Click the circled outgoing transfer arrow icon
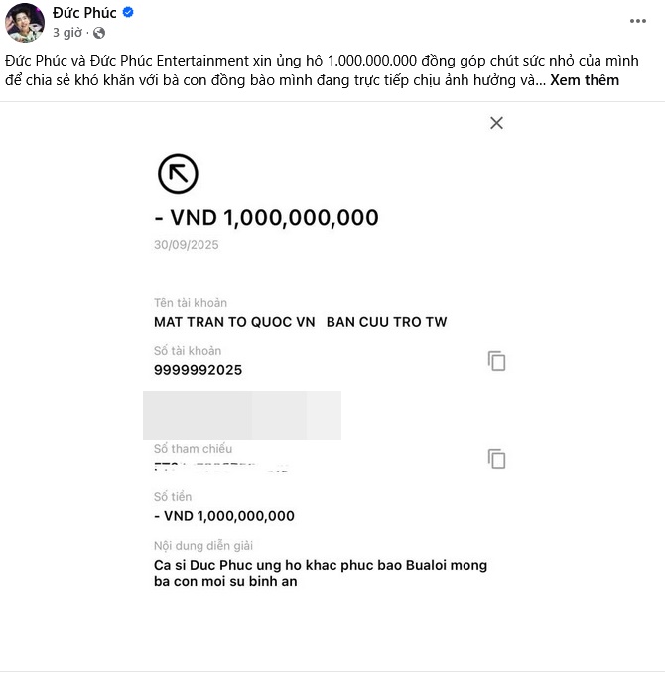 coord(178,174)
